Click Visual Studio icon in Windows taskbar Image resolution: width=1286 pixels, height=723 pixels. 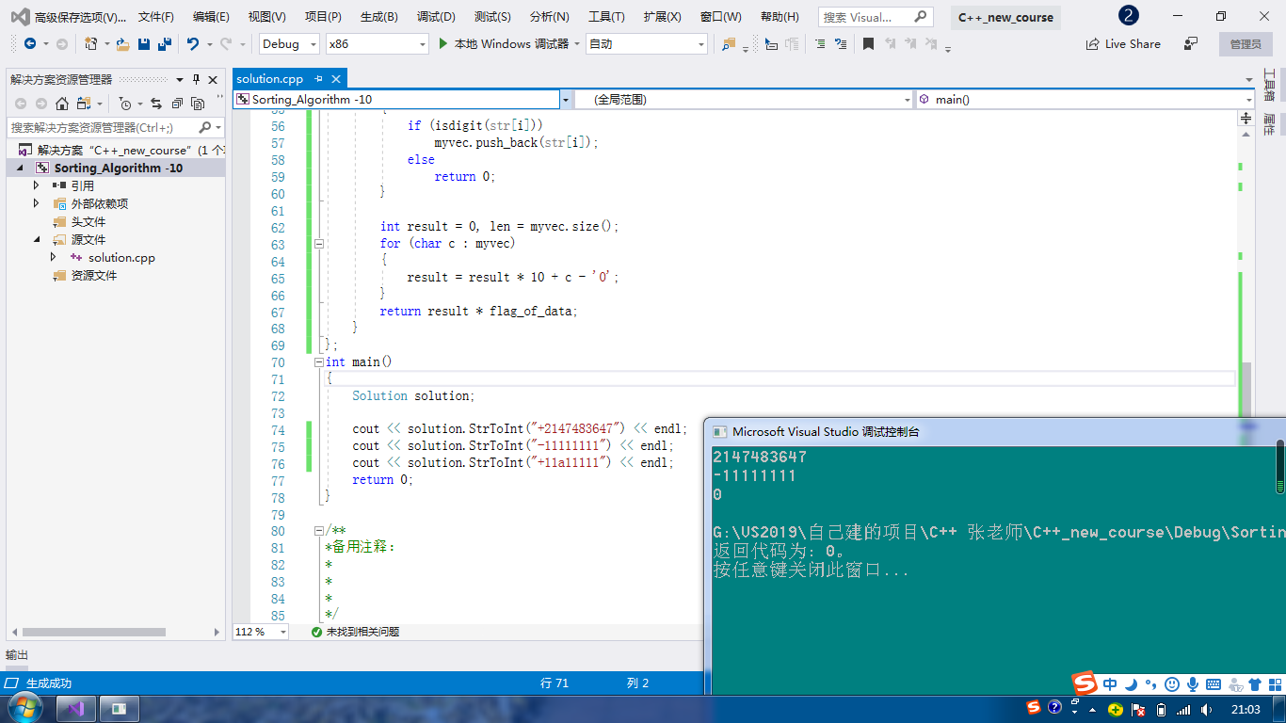pos(76,708)
